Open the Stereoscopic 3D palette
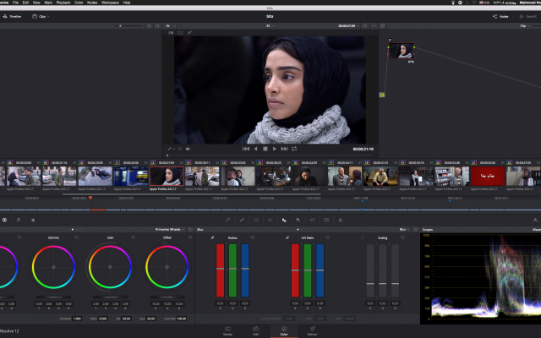Screen dimensions: 541x338 click(x=326, y=220)
